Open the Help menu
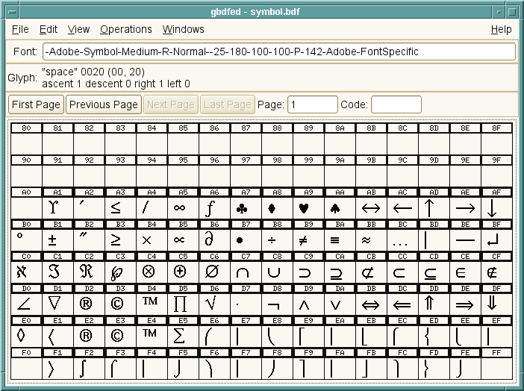 501,29
